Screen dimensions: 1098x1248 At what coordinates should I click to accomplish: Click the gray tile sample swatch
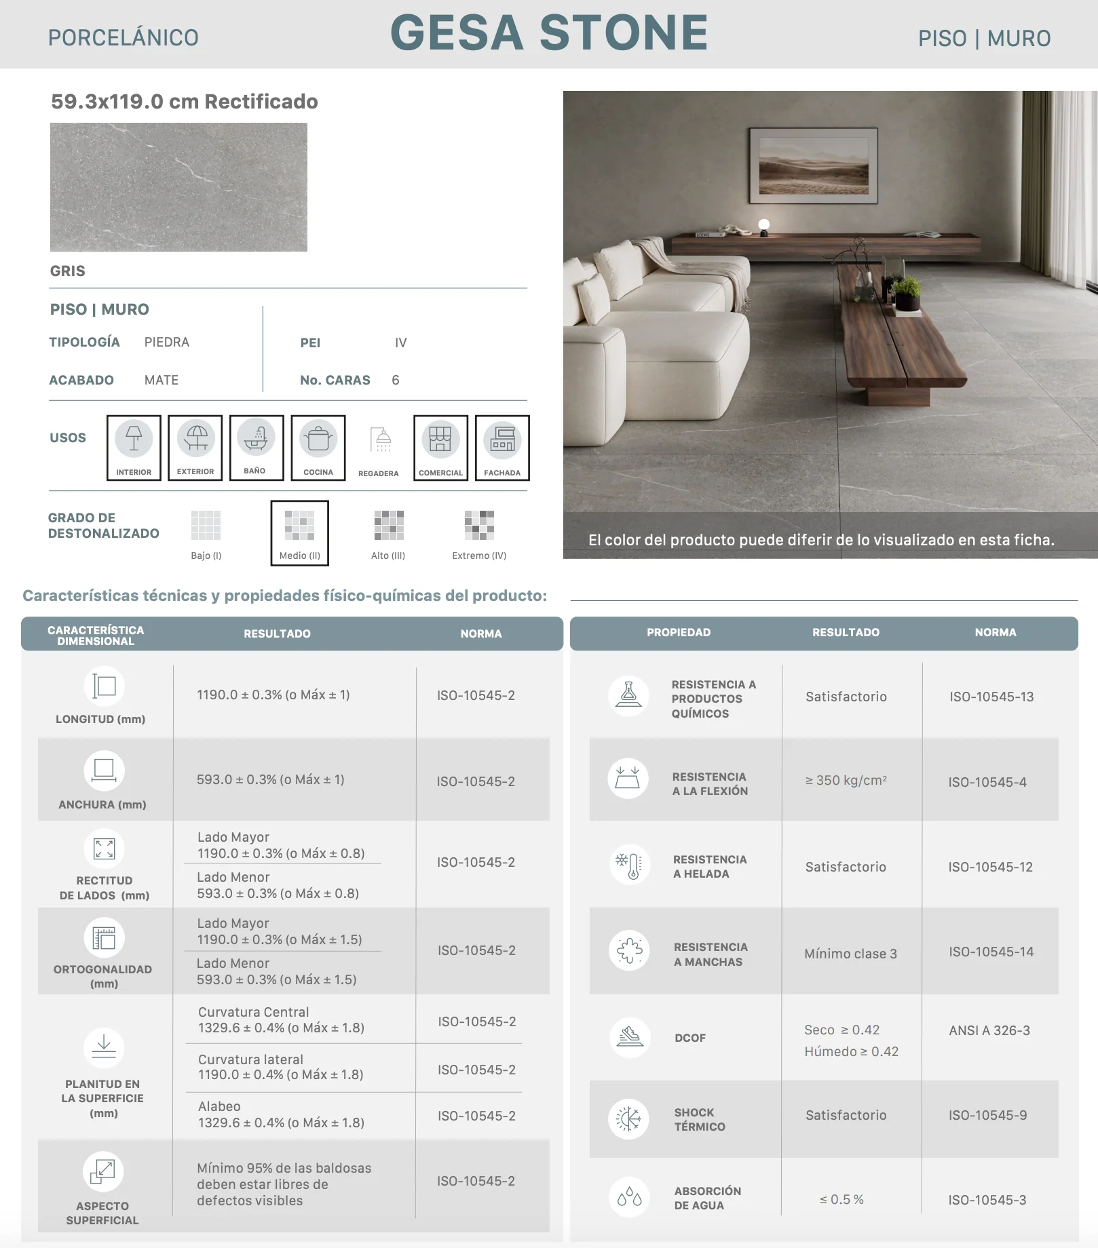tap(178, 187)
